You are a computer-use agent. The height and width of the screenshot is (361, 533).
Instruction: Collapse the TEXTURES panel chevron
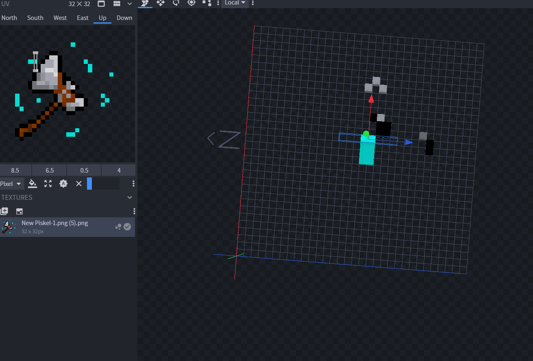tap(129, 197)
